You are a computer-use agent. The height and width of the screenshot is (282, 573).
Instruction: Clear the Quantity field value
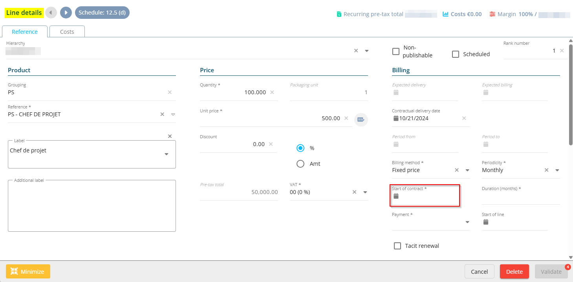pyautogui.click(x=272, y=92)
